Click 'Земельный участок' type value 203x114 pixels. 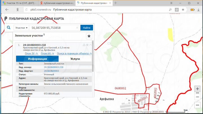click(54, 64)
